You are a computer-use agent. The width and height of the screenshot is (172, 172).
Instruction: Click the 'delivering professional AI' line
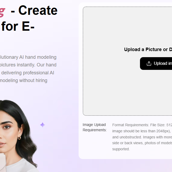[28, 73]
